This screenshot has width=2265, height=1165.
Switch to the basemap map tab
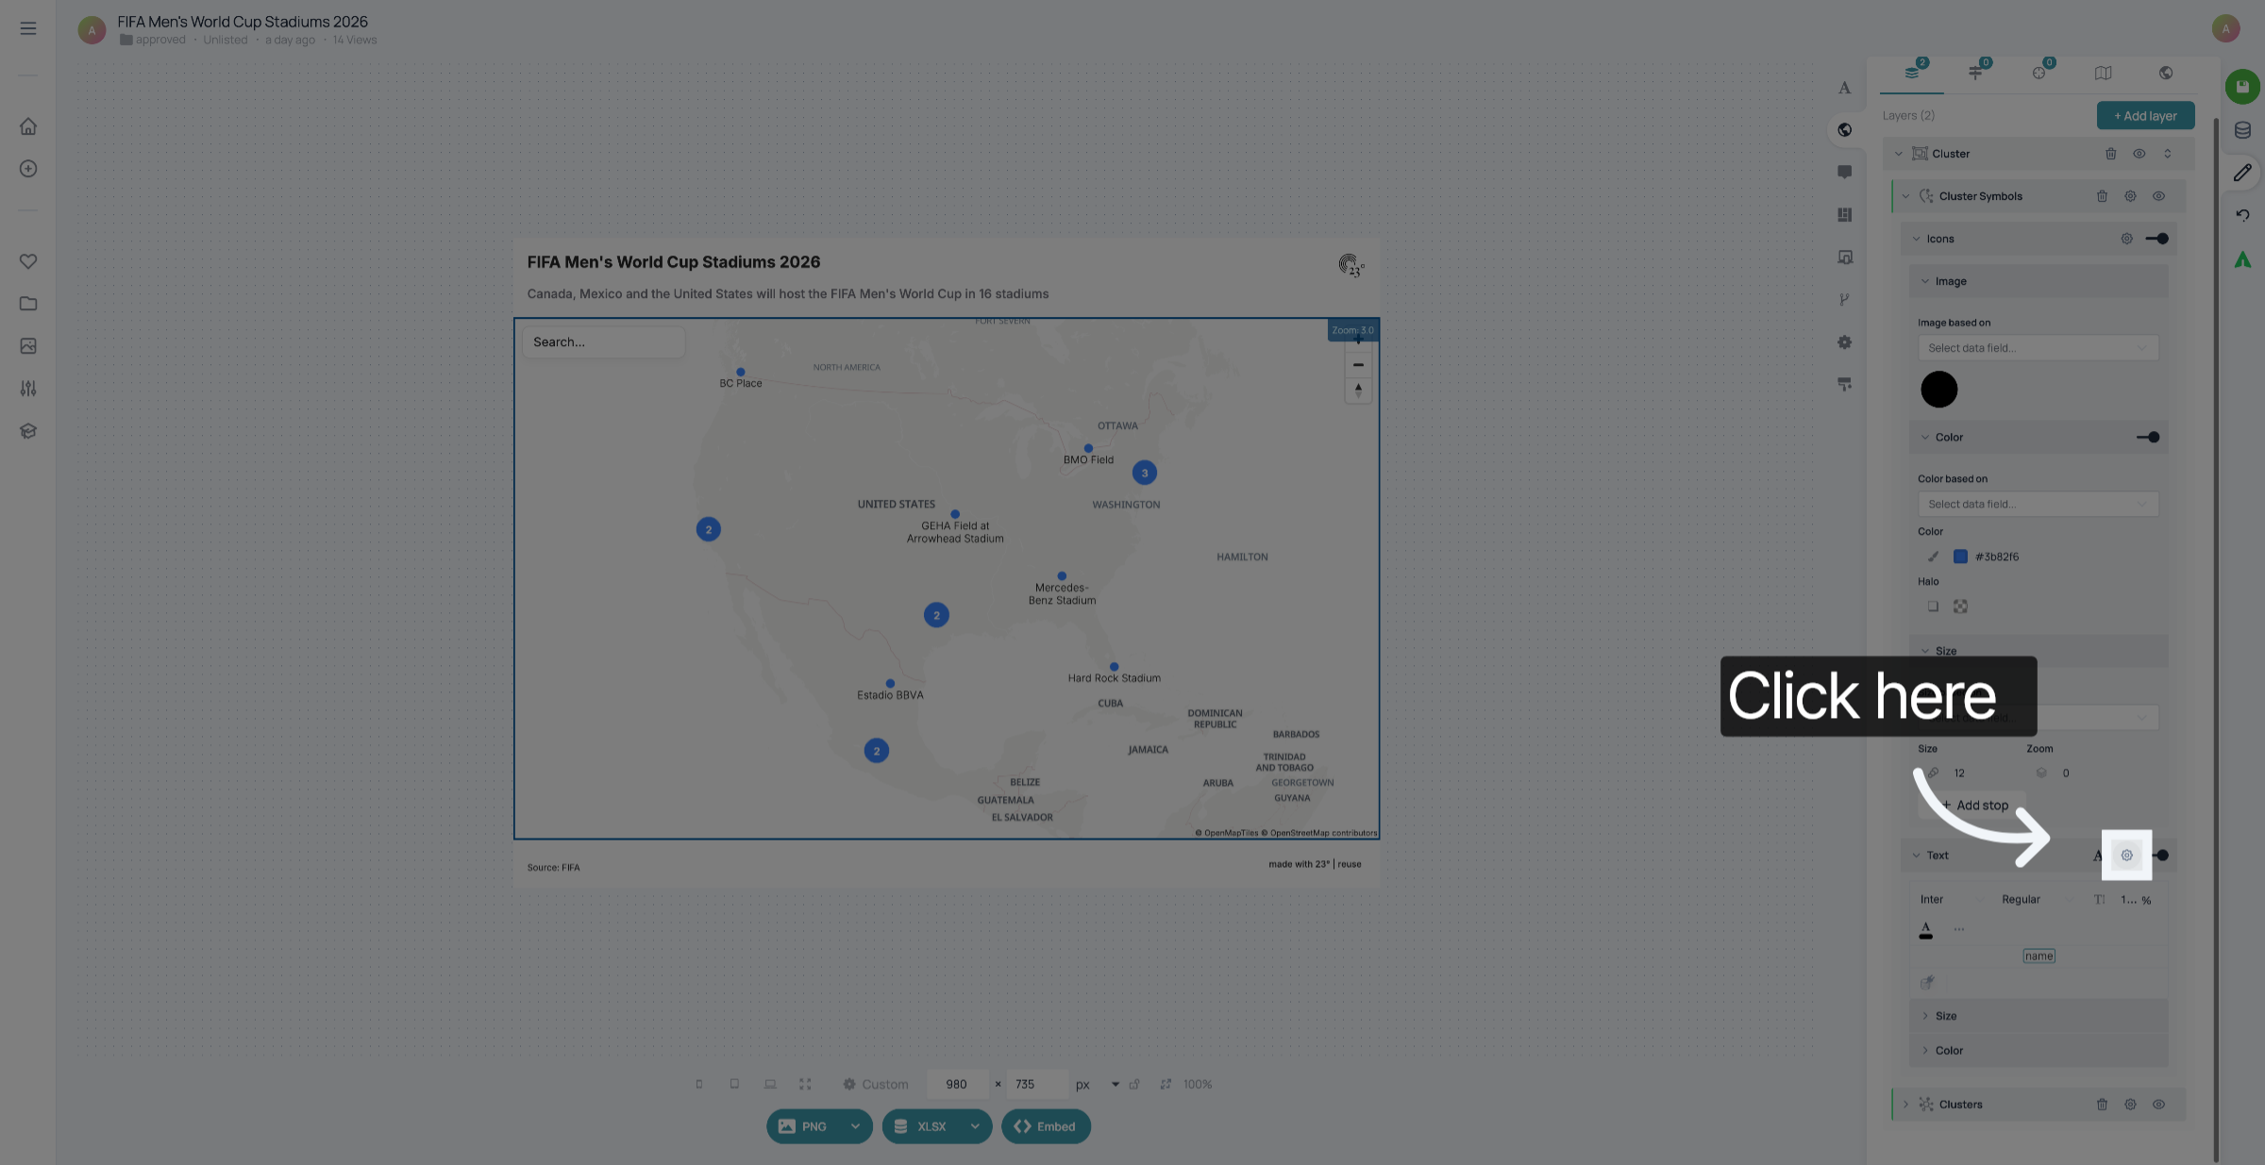[x=2103, y=73]
